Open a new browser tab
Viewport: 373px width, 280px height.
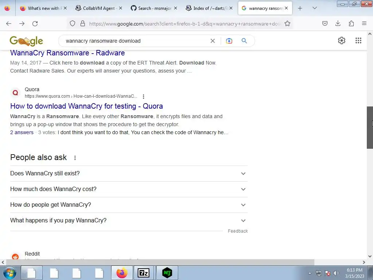click(300, 8)
